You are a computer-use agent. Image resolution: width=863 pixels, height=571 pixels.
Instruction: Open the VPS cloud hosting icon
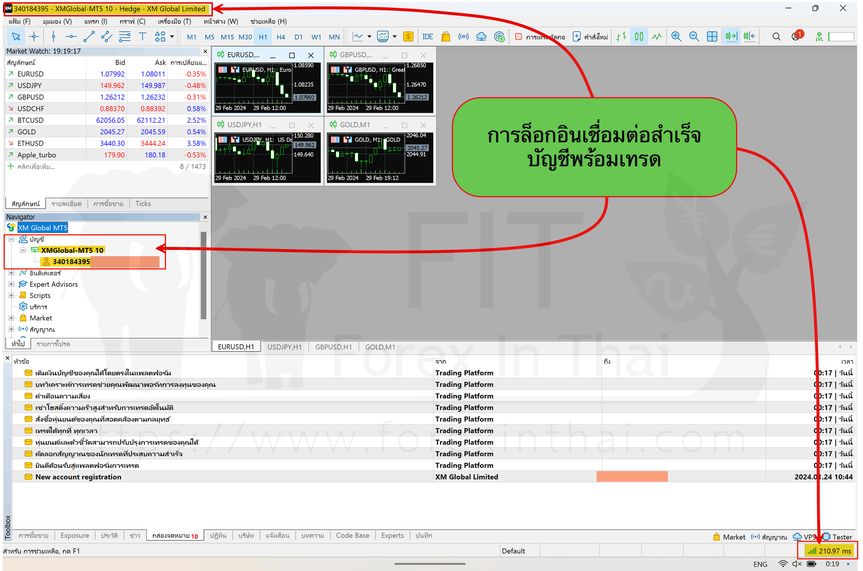[481, 36]
